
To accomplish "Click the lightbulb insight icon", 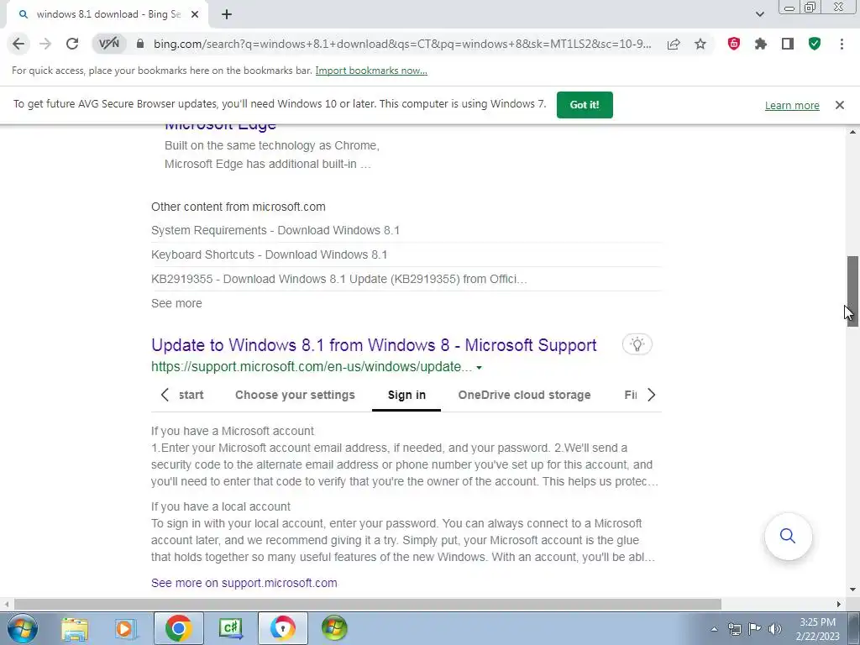I will 637,344.
